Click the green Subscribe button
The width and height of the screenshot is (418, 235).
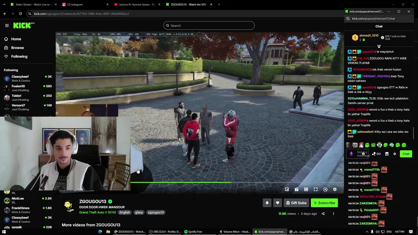tap(324, 203)
